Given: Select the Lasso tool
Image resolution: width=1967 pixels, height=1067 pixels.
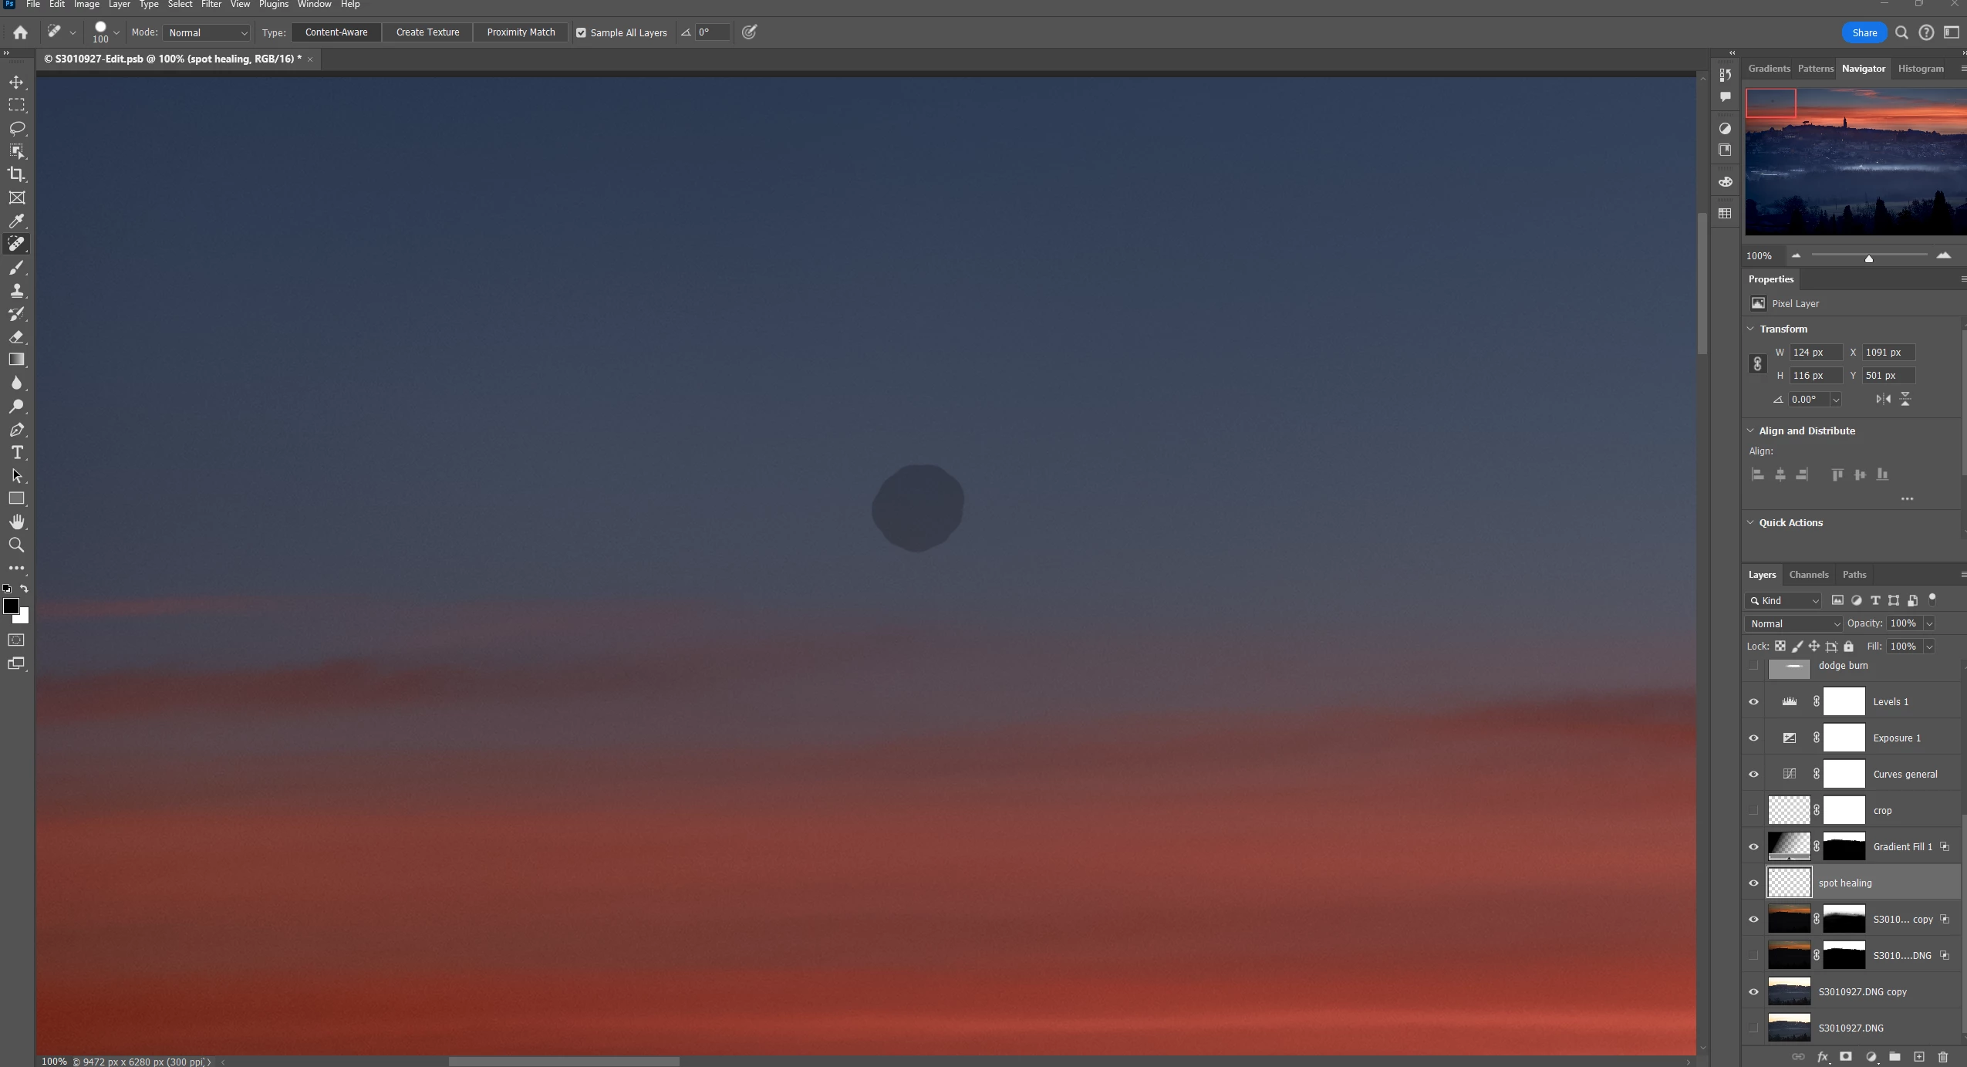Looking at the screenshot, I should click(x=16, y=128).
